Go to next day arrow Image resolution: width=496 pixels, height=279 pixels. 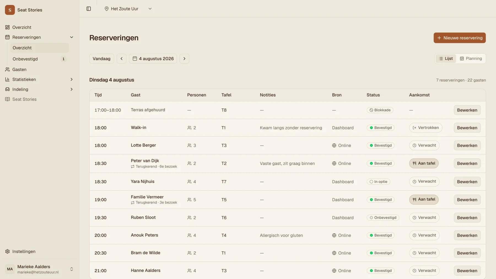click(x=184, y=59)
